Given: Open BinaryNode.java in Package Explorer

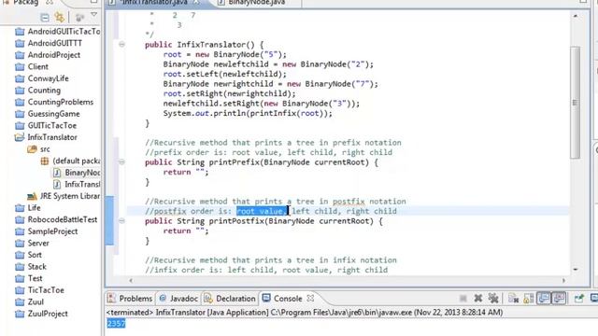Looking at the screenshot, I should point(77,173).
